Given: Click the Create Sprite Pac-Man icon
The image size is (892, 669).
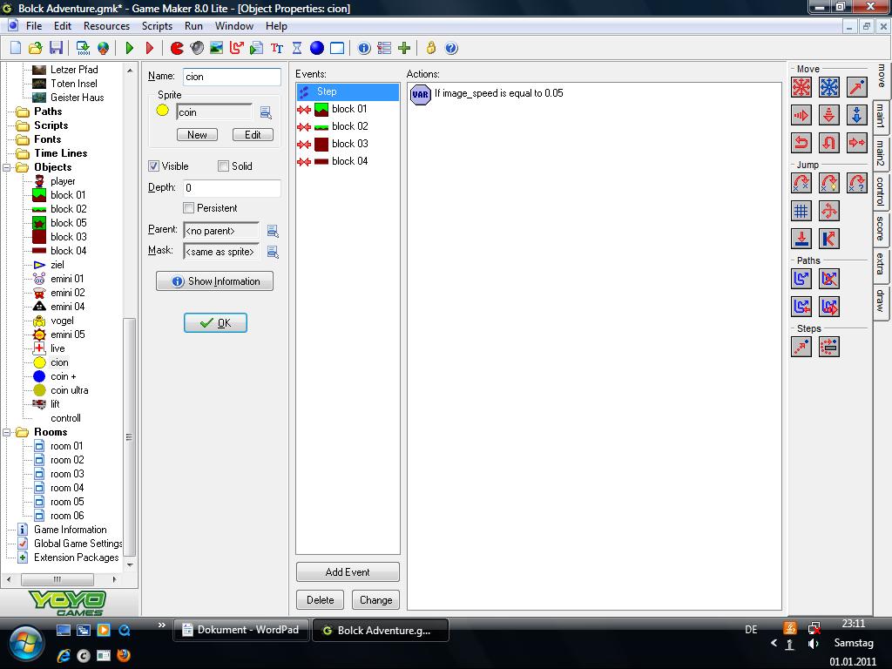Looking at the screenshot, I should (x=177, y=48).
